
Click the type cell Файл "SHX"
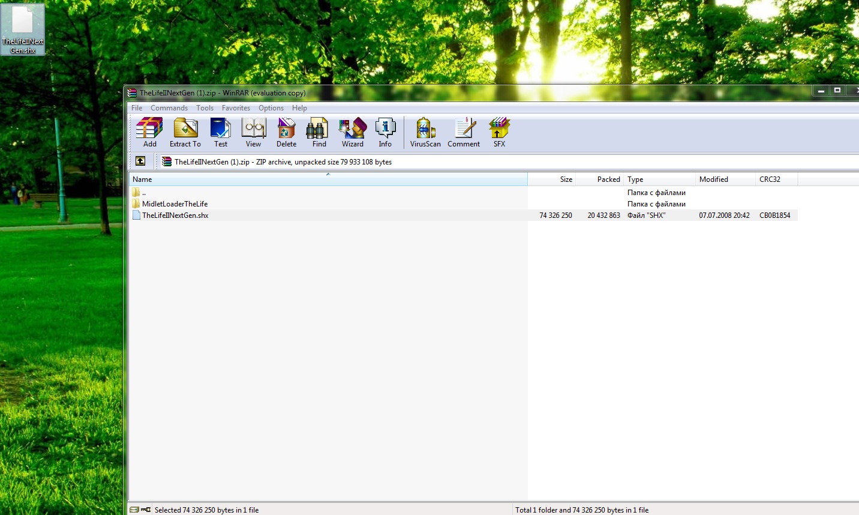point(647,215)
